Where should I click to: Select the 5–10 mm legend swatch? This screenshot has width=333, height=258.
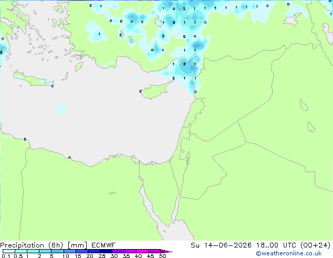[57, 251]
